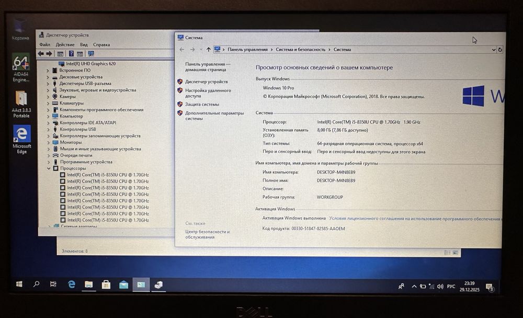Open Справка menu in Device Manager
The height and width of the screenshot is (318, 523).
point(101,44)
